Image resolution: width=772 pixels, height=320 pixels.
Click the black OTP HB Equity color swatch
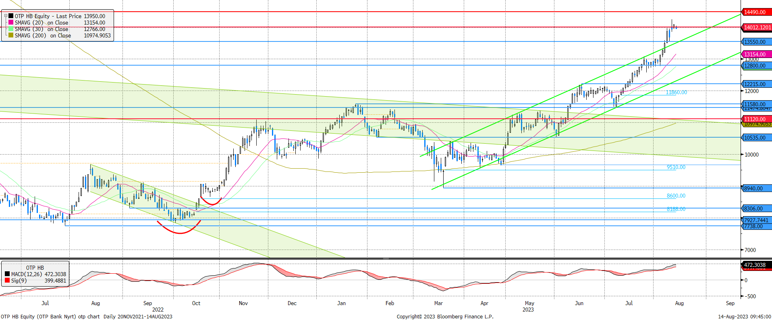(11, 16)
